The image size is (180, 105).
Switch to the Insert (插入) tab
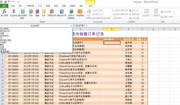(x=21, y=6)
